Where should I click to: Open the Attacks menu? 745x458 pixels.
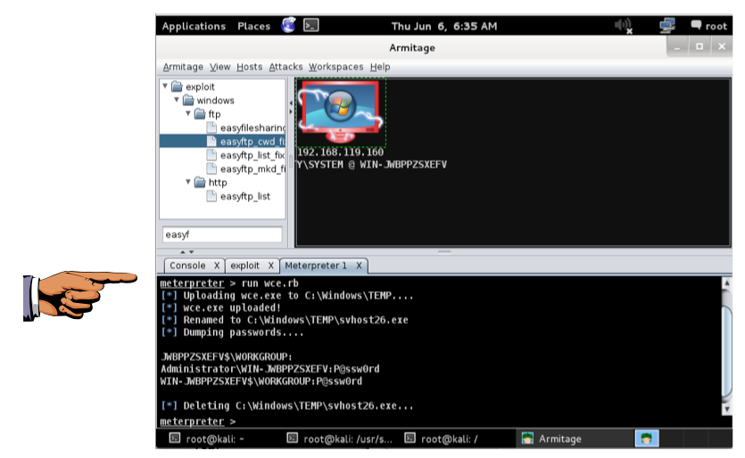(x=286, y=67)
